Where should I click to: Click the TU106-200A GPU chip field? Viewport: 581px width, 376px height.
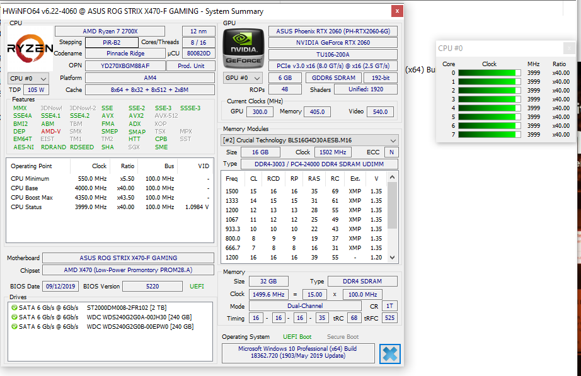point(333,54)
